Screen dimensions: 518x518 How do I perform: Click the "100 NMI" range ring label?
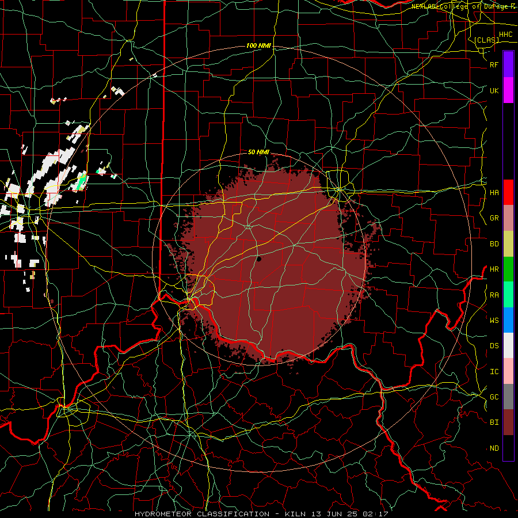tap(258, 45)
